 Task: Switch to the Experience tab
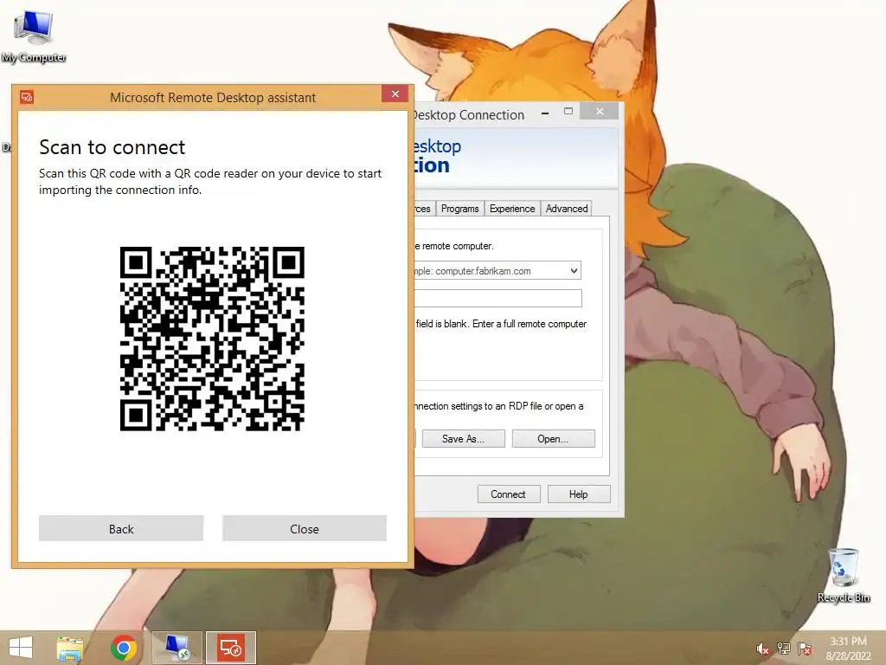512,209
